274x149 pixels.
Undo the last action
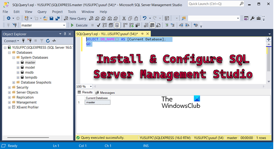tap(144, 18)
